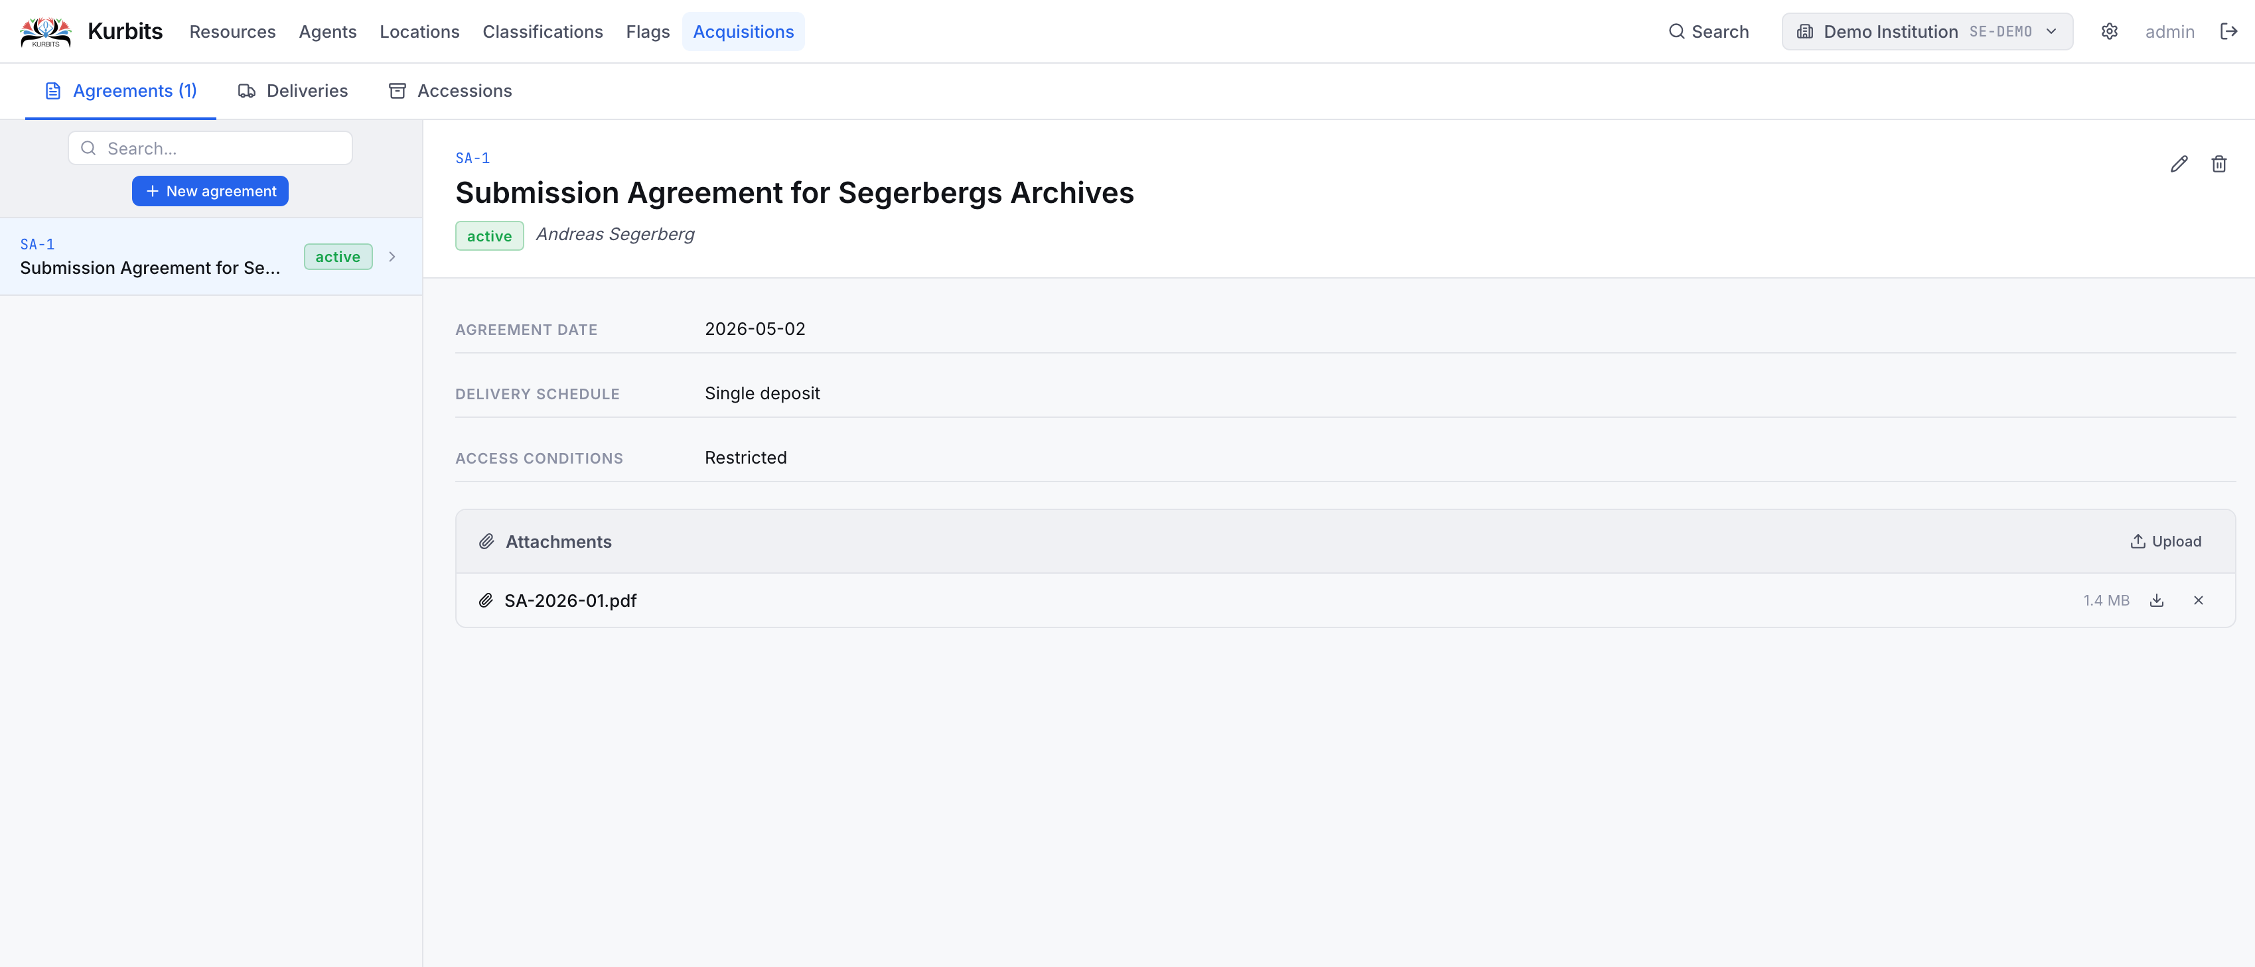Screen dimensions: 2255x967
Task: Click the trash delete agreement icon
Action: pyautogui.click(x=2219, y=164)
